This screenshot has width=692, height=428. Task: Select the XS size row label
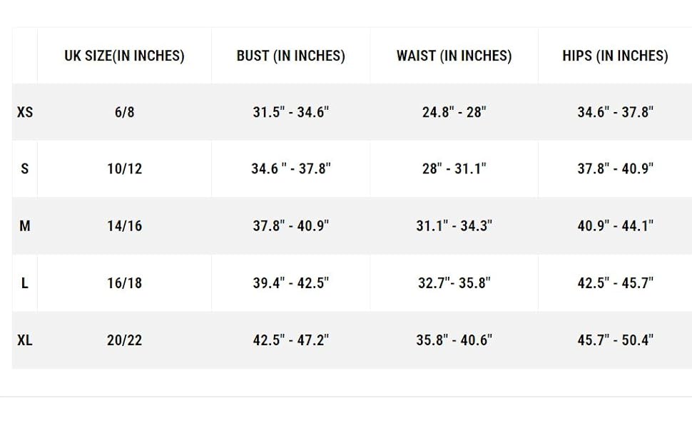coord(25,112)
